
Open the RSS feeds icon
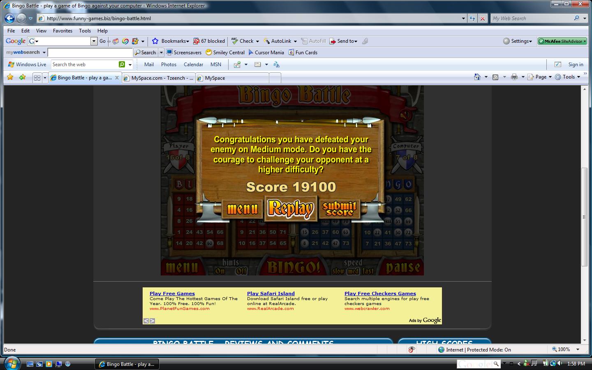tap(495, 77)
